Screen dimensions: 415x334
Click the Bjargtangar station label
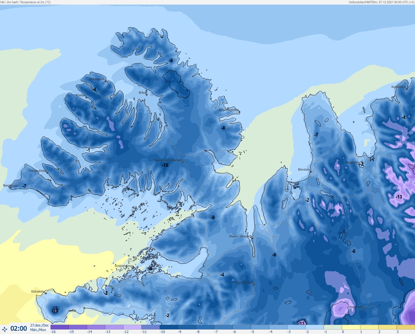11,185
